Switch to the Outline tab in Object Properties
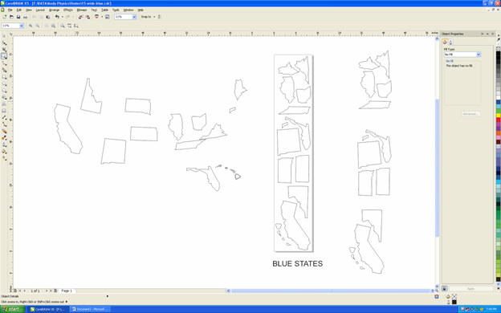The height and width of the screenshot is (313, 501). coord(450,42)
